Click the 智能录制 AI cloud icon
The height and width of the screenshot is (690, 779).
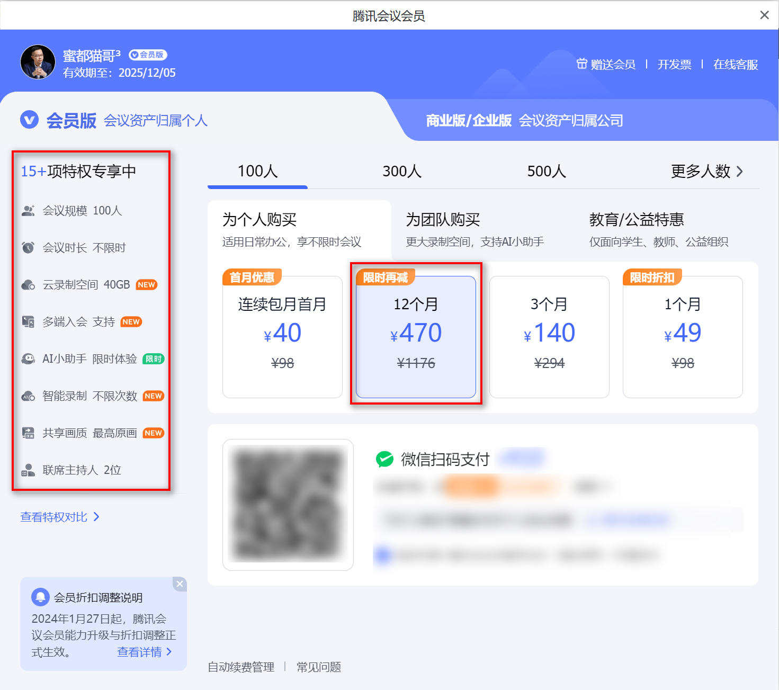[x=28, y=396]
